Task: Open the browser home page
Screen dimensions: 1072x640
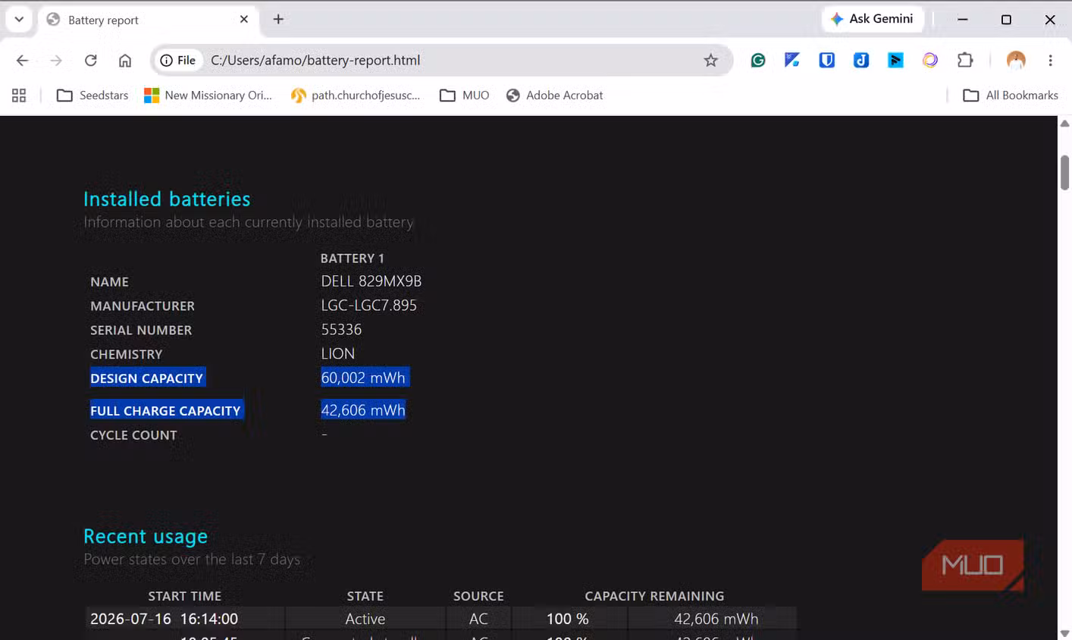Action: click(125, 61)
